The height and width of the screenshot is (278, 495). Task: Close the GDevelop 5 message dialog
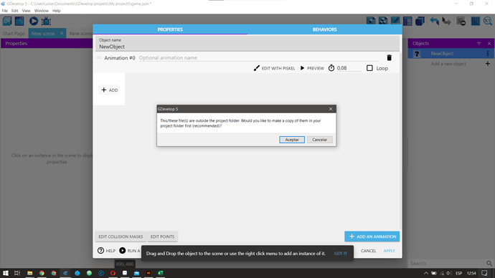point(331,109)
